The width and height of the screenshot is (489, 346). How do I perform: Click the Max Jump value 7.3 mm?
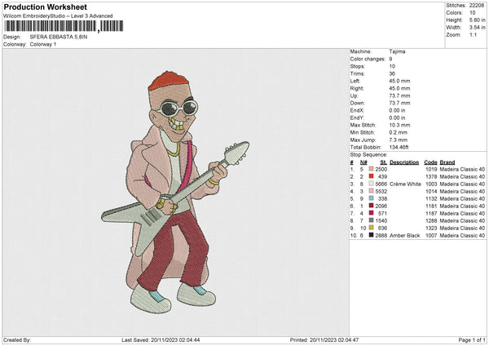[x=398, y=140]
